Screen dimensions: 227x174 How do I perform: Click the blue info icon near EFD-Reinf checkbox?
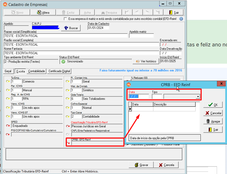181,19
